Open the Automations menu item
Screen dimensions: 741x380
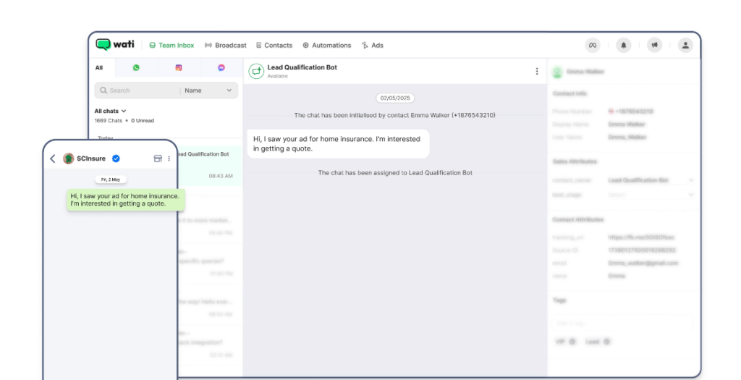click(327, 45)
